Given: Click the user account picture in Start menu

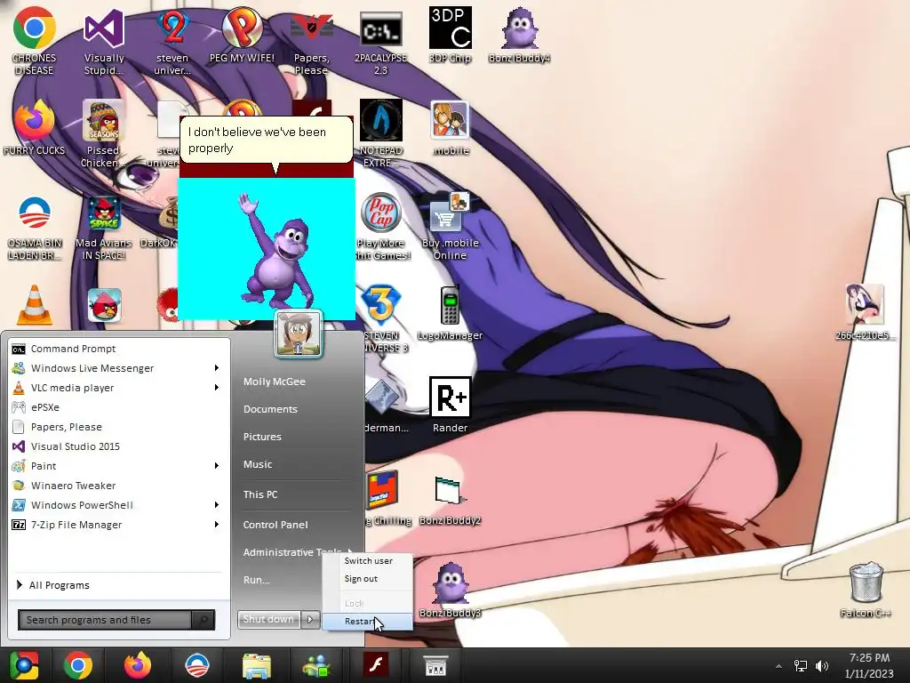Looking at the screenshot, I should click(299, 334).
